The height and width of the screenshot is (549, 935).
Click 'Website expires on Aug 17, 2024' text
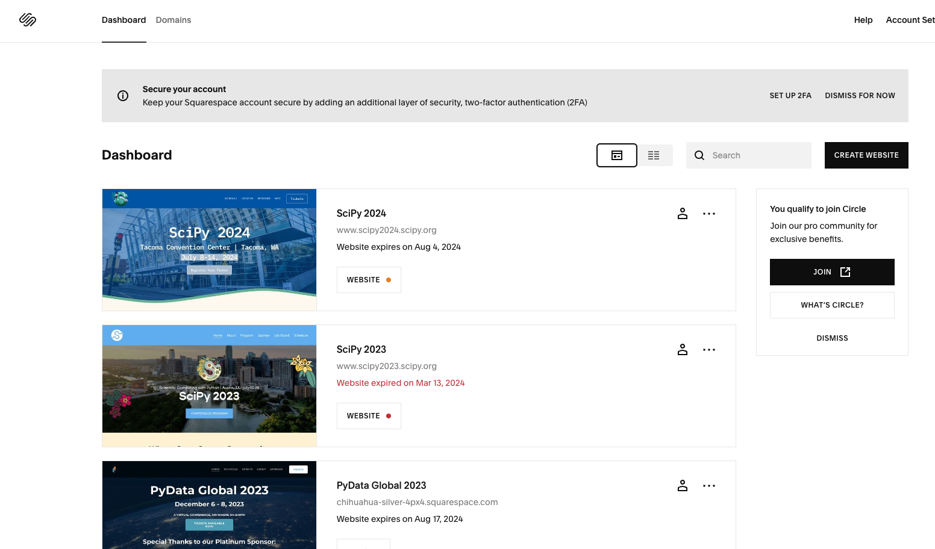tap(400, 519)
